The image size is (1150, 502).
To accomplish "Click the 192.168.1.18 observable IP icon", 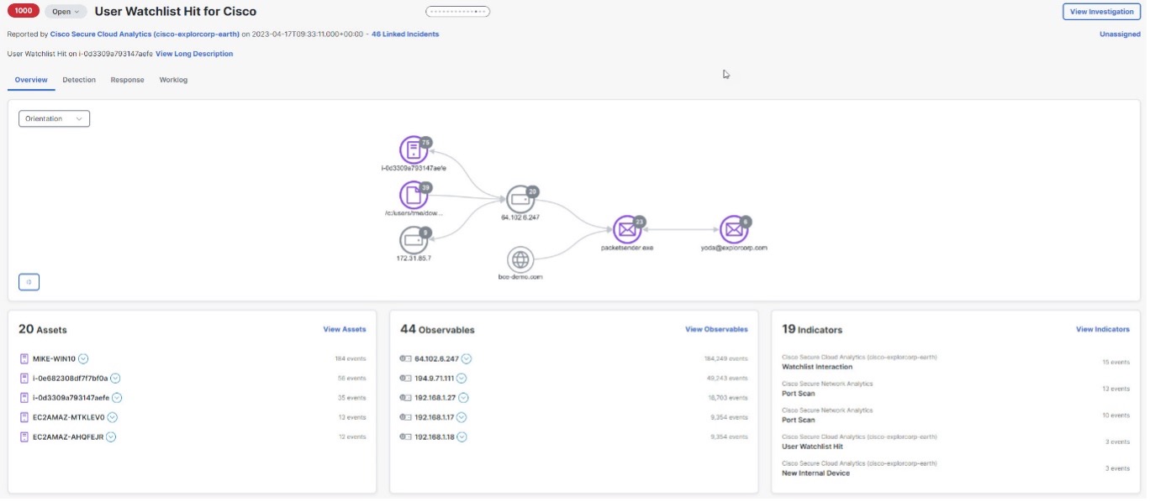I will tap(405, 437).
